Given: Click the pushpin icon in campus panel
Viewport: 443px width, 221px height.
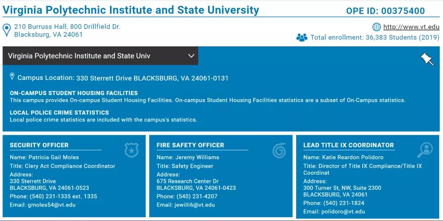Looking at the screenshot, I should (x=427, y=59).
